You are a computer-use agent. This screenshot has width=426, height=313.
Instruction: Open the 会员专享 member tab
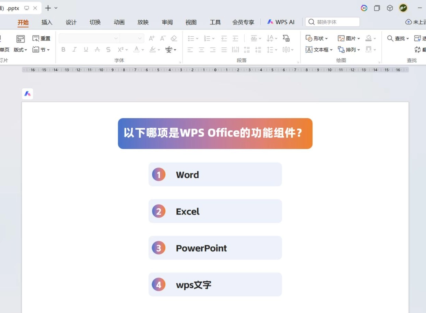243,22
